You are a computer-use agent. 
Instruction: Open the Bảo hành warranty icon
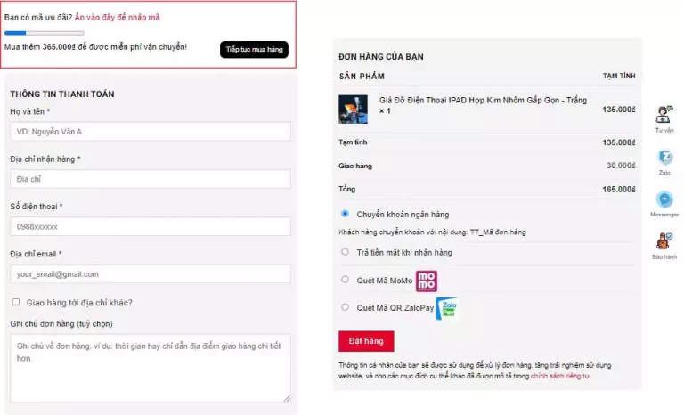point(664,241)
